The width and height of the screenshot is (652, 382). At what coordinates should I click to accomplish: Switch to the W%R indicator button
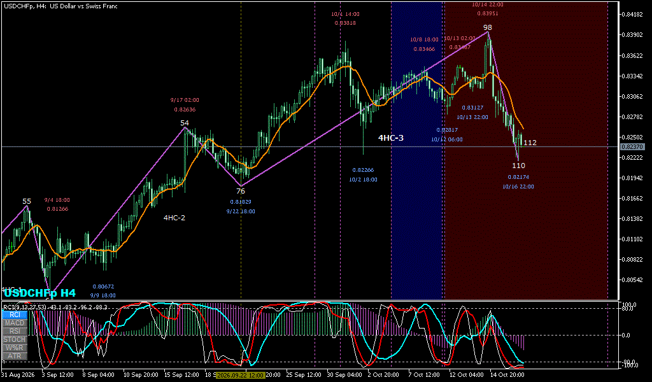[15, 348]
